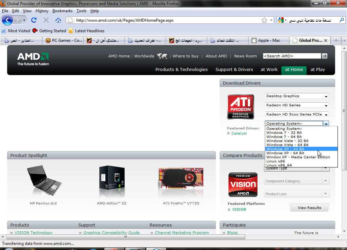Open the Products & Technologies nav tab

(x=182, y=70)
